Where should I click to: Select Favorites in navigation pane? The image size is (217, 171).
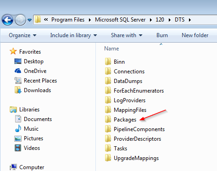coord(30,52)
